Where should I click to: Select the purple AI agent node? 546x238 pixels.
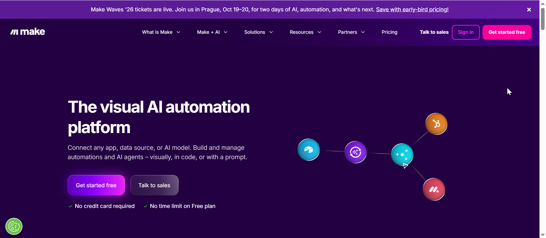click(355, 152)
